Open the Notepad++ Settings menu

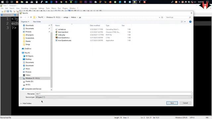41,8
